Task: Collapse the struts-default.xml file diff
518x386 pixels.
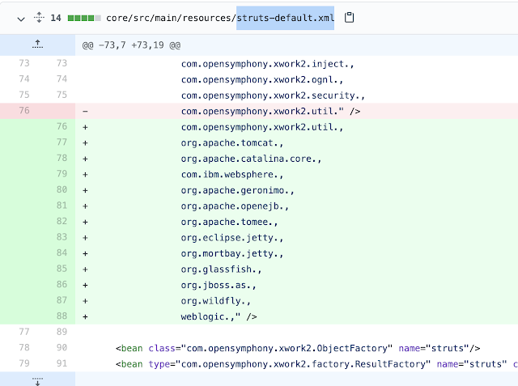Action: click(x=21, y=19)
